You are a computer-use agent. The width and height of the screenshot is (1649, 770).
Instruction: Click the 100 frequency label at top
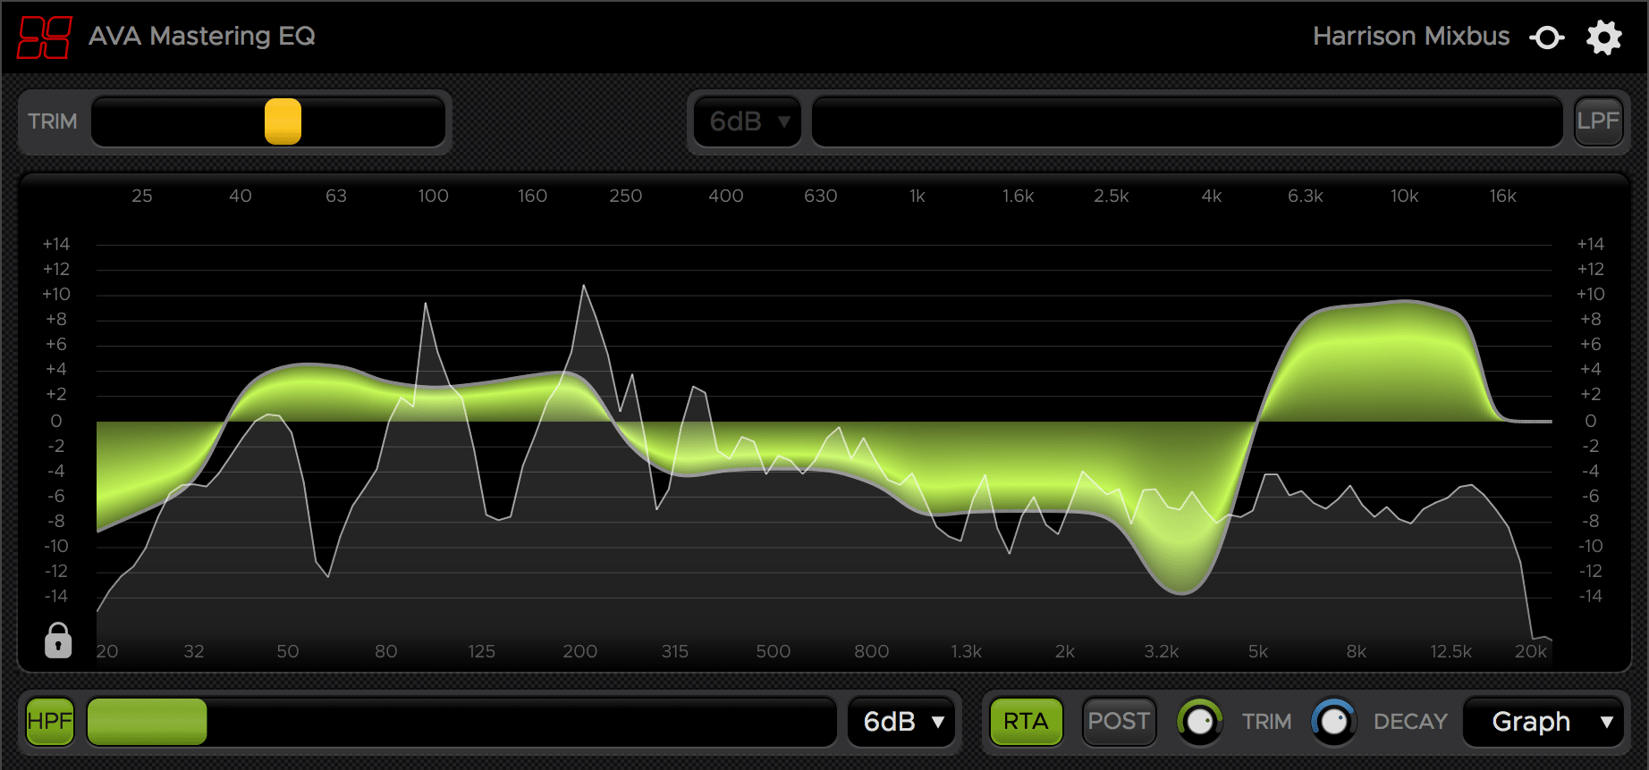pyautogui.click(x=434, y=196)
